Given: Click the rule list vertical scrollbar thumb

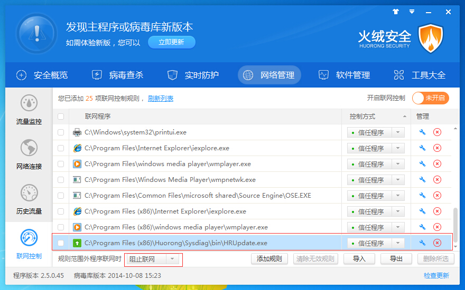Looking at the screenshot, I should tap(455, 224).
